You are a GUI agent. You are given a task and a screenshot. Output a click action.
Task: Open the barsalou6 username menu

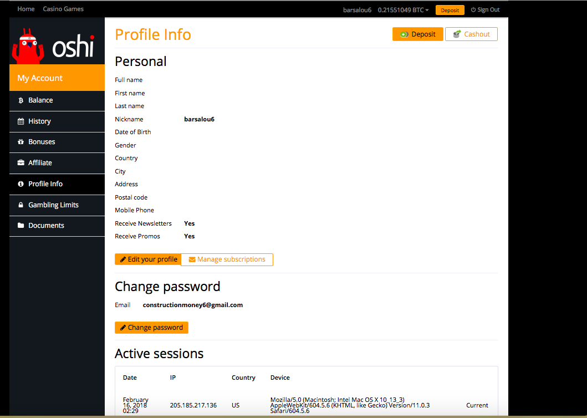tap(358, 10)
